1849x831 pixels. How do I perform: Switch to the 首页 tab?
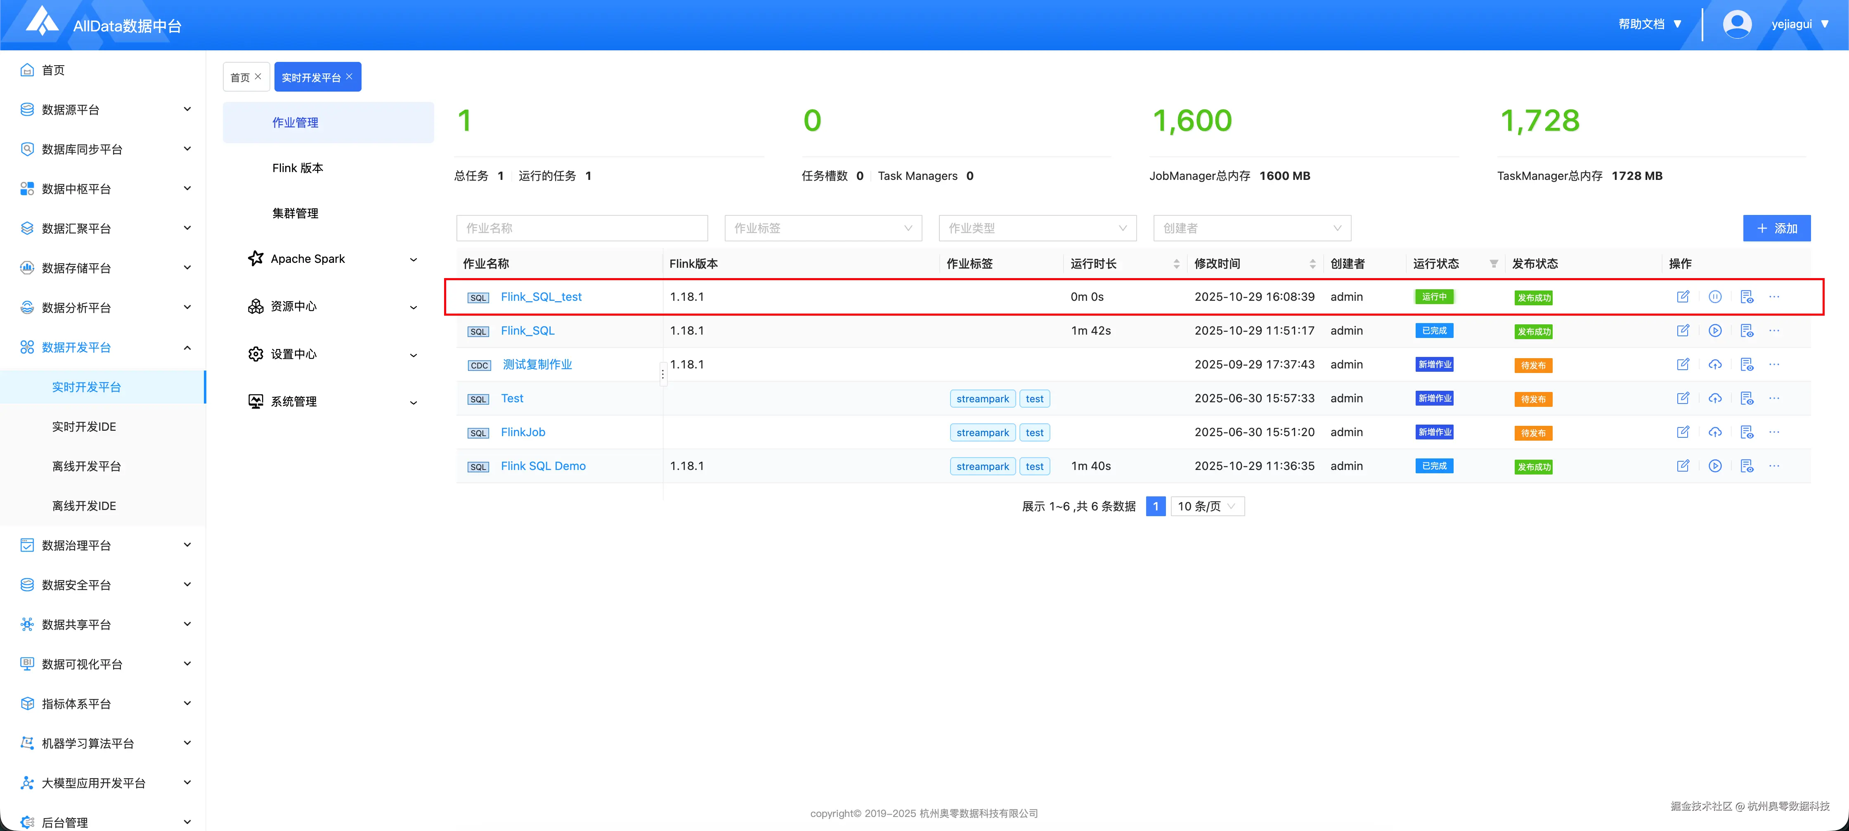pyautogui.click(x=240, y=78)
